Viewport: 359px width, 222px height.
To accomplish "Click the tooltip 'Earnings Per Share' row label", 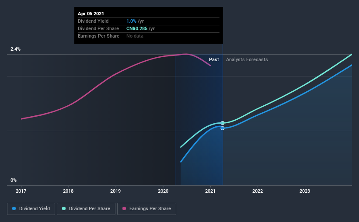I will click(98, 36).
